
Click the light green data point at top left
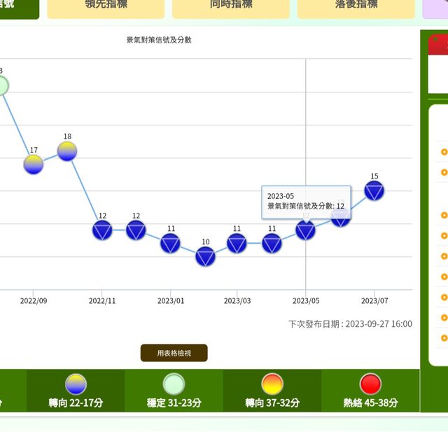click(1, 86)
